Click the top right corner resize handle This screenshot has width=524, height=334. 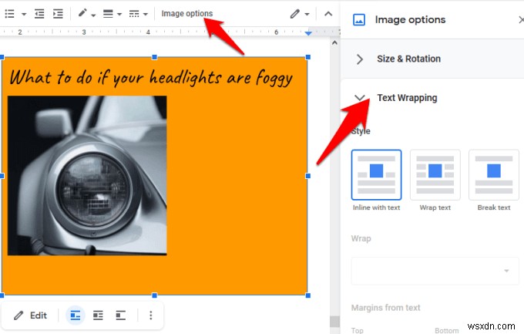pyautogui.click(x=307, y=57)
